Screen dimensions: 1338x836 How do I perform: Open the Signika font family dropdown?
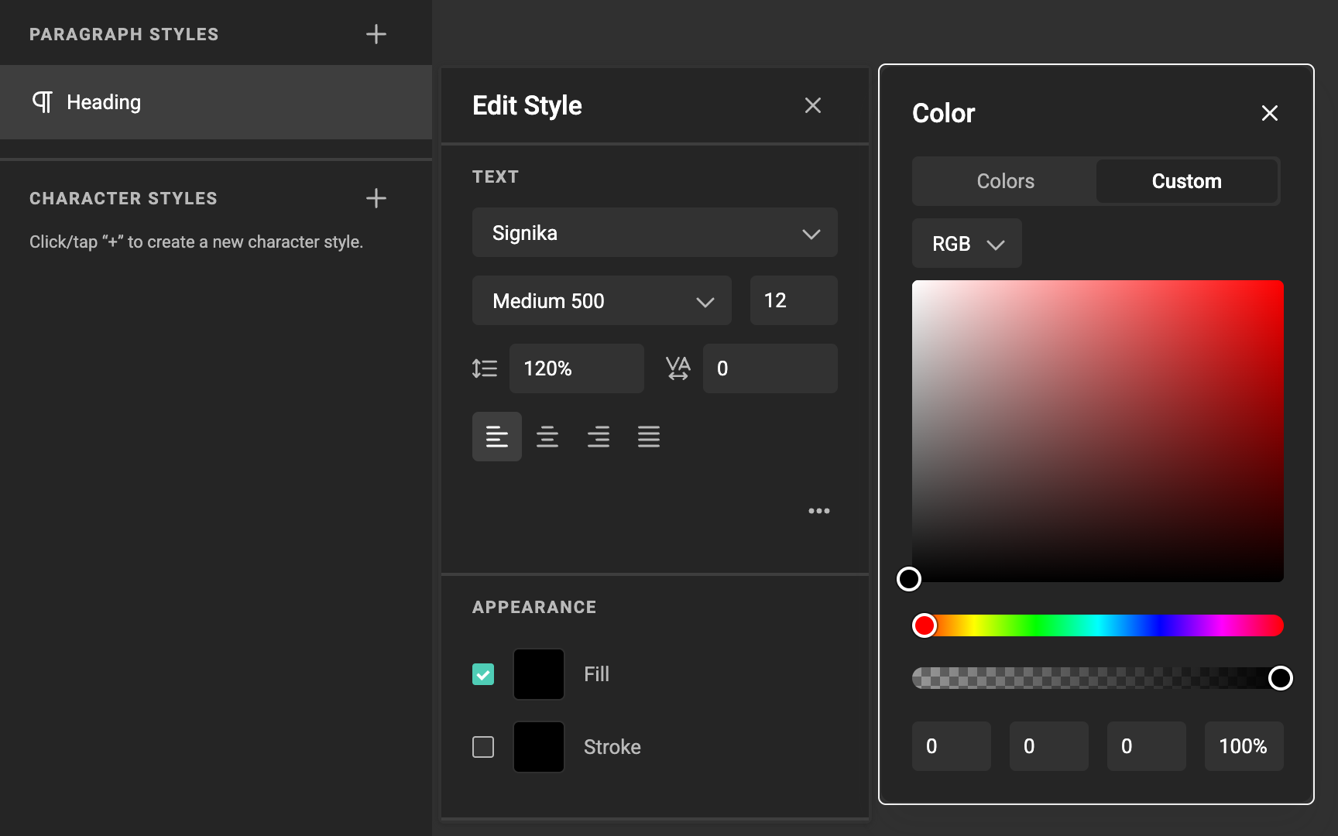click(654, 232)
